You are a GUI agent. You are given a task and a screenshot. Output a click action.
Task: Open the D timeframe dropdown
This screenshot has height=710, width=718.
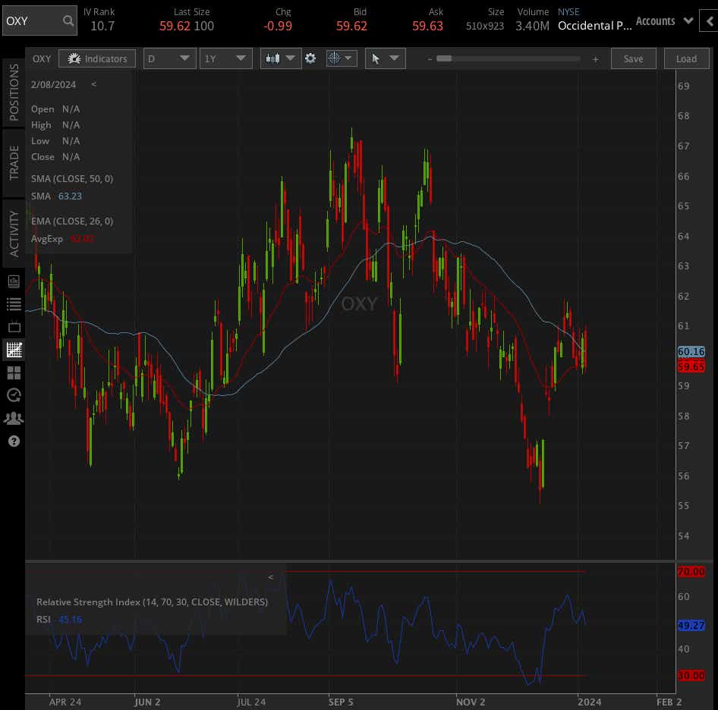point(168,58)
